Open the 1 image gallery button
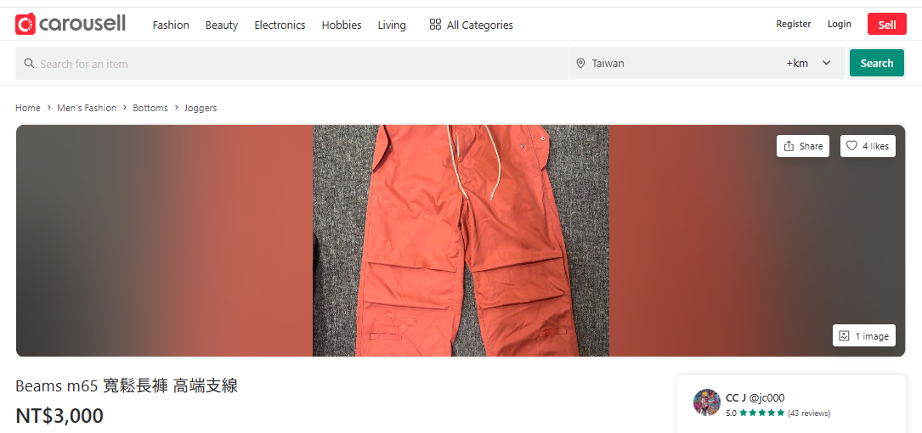The width and height of the screenshot is (922, 433). pyautogui.click(x=863, y=336)
